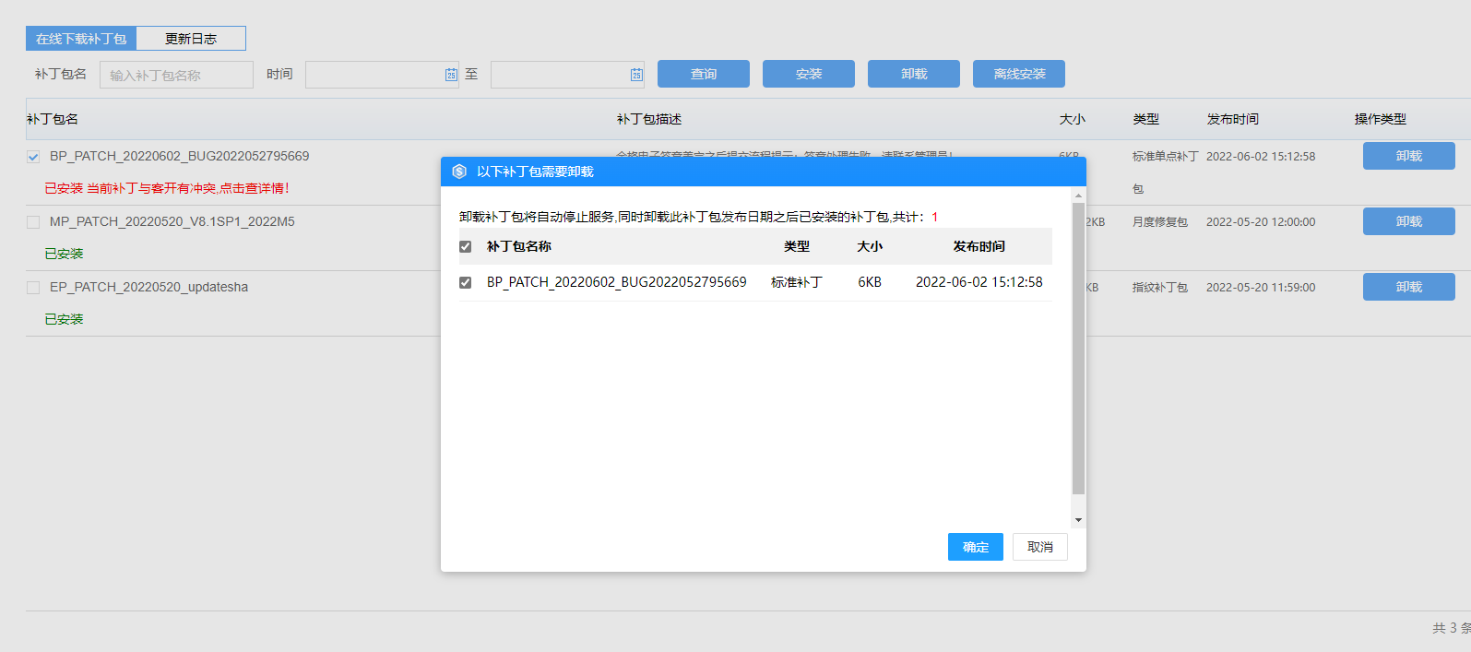The image size is (1471, 652).
Task: Uncheck BP_PATCH_20220602 row checkbox in dialog
Action: [465, 282]
